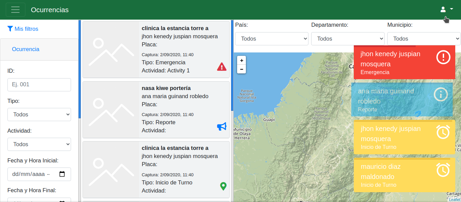Zoom out on the map
Viewport: 461px width, 202px height.
point(241,69)
